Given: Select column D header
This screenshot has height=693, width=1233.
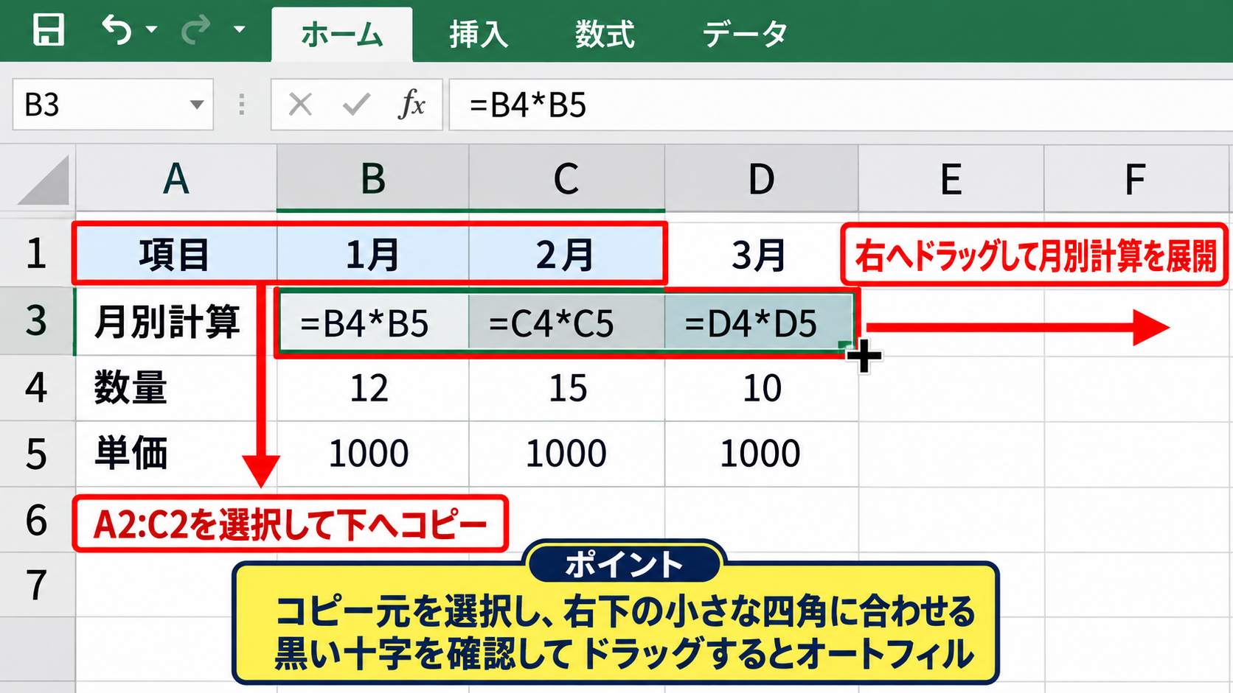Looking at the screenshot, I should click(x=762, y=179).
